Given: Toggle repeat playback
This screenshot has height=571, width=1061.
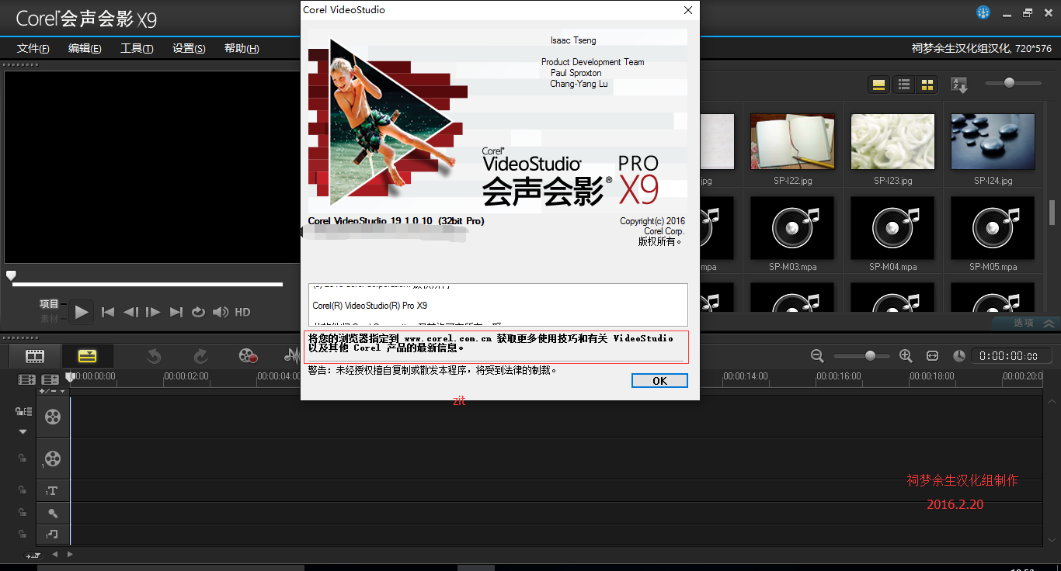Looking at the screenshot, I should (198, 312).
